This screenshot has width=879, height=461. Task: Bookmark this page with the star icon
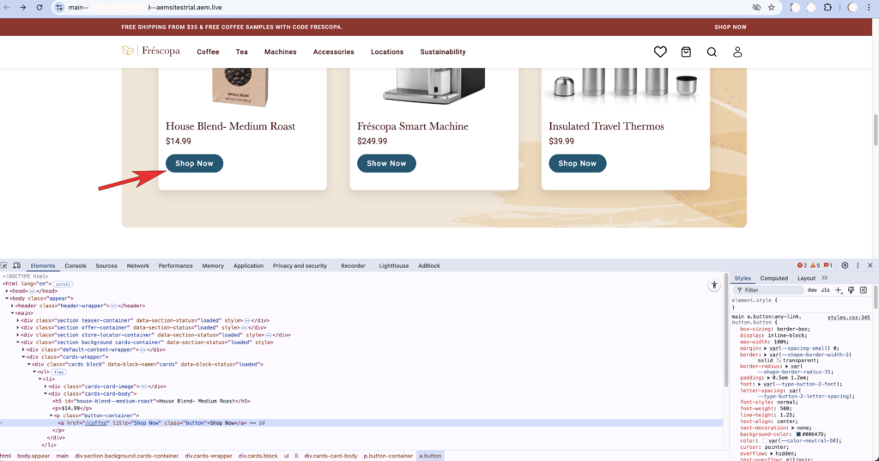[771, 7]
